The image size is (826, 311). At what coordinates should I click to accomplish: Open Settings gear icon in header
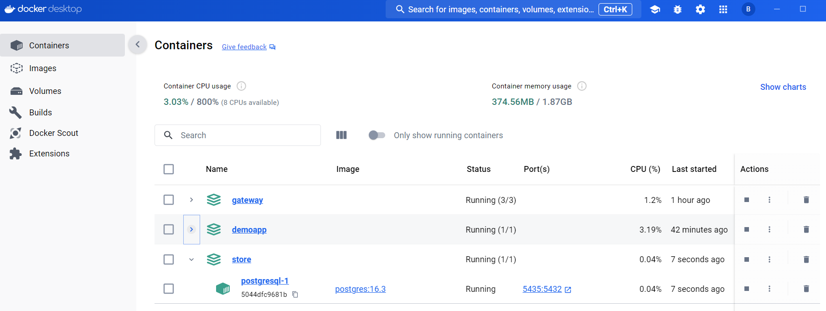[701, 10]
